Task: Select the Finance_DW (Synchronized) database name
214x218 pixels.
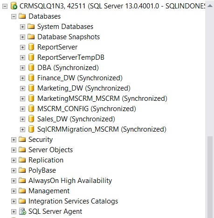Action: [80, 78]
